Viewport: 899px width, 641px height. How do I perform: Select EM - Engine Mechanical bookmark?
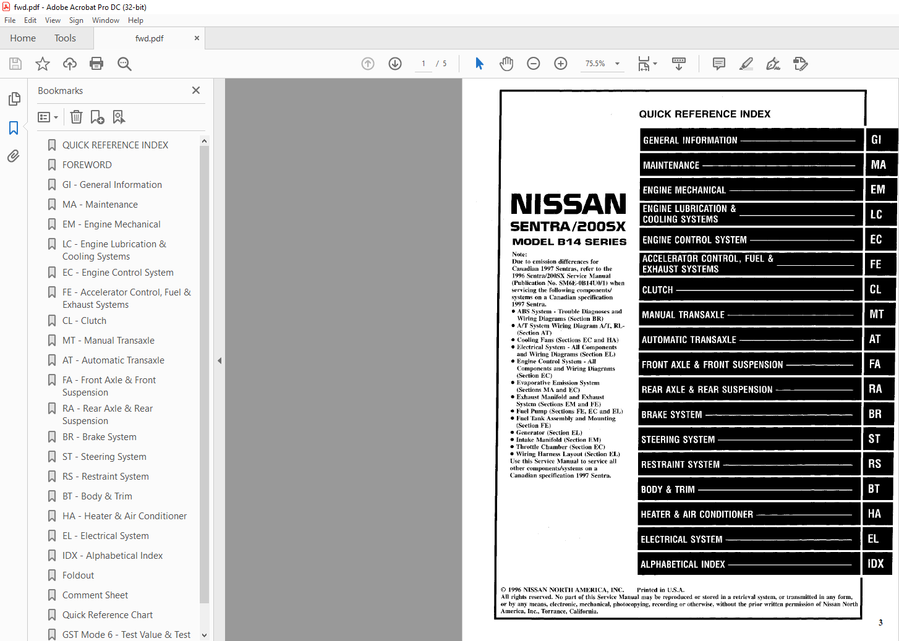(x=111, y=224)
